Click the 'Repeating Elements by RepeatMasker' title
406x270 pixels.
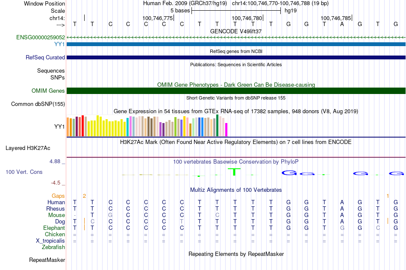click(x=236, y=254)
